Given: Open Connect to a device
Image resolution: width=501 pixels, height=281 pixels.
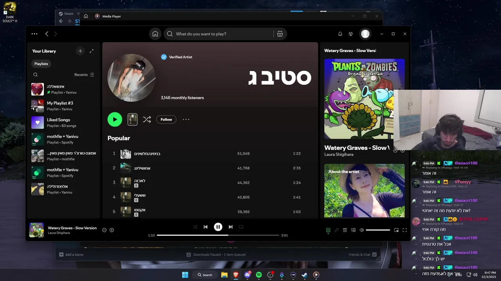Looking at the screenshot, I should (x=353, y=230).
